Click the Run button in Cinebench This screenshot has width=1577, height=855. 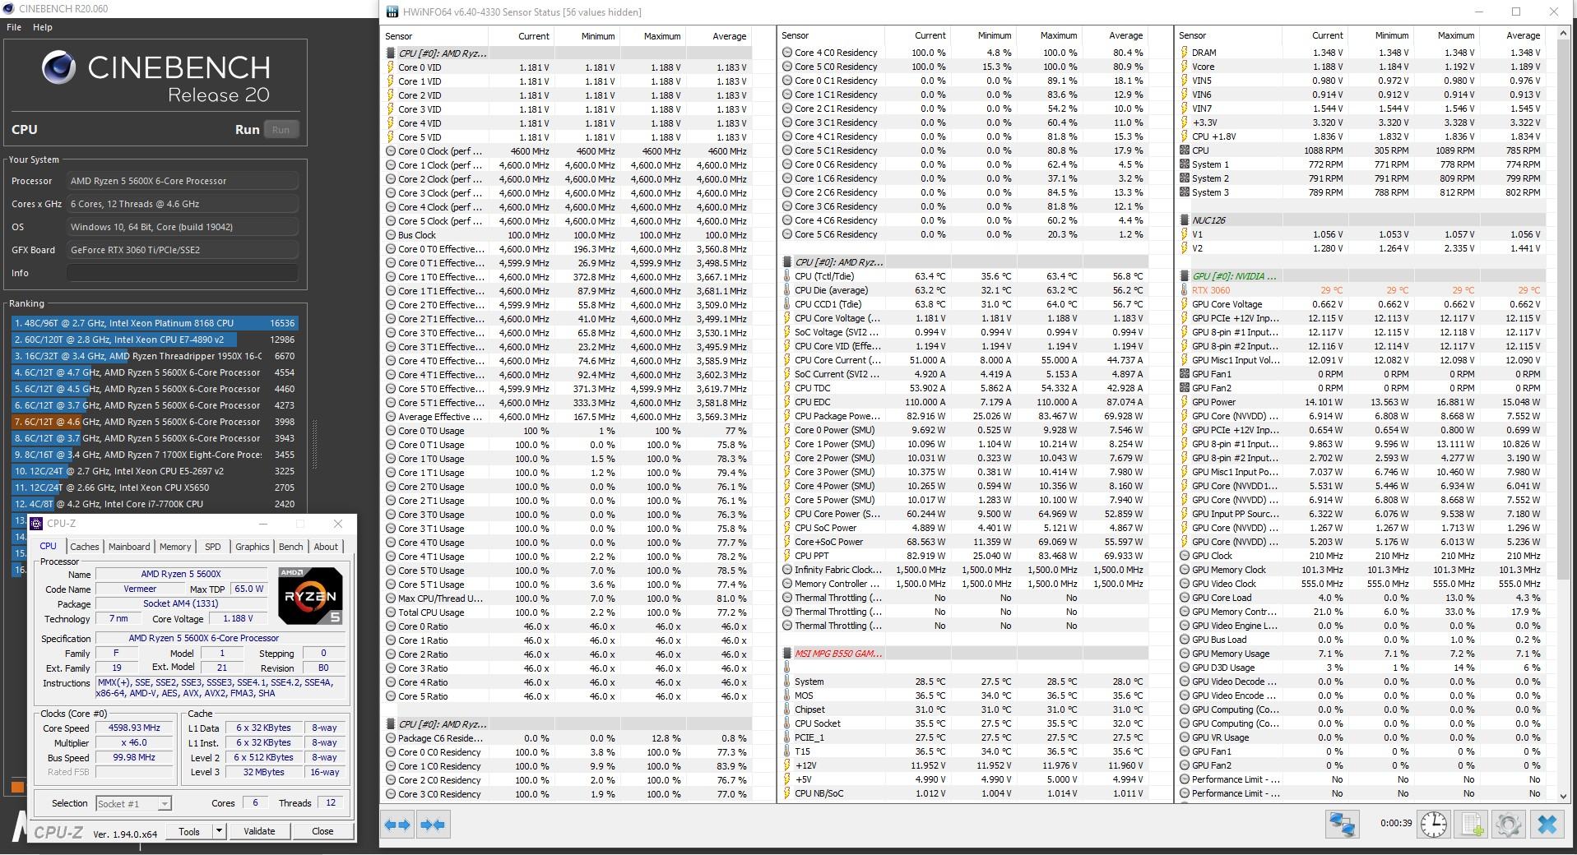tap(281, 130)
